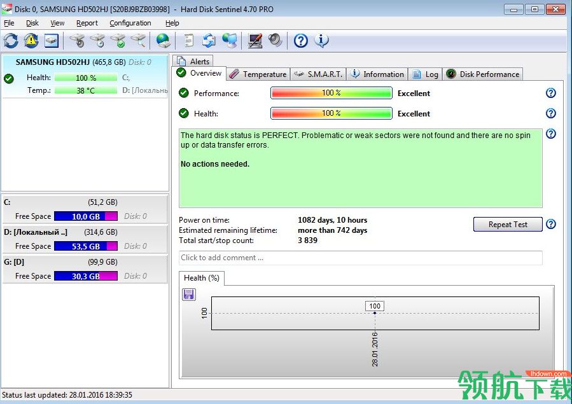This screenshot has width=572, height=404.
Task: Click the Refresh toolbar icon
Action: point(11,41)
